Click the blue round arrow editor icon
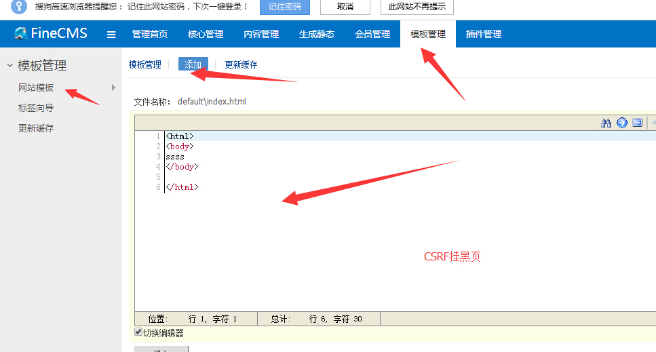Viewport: 656px width, 352px height. point(622,123)
